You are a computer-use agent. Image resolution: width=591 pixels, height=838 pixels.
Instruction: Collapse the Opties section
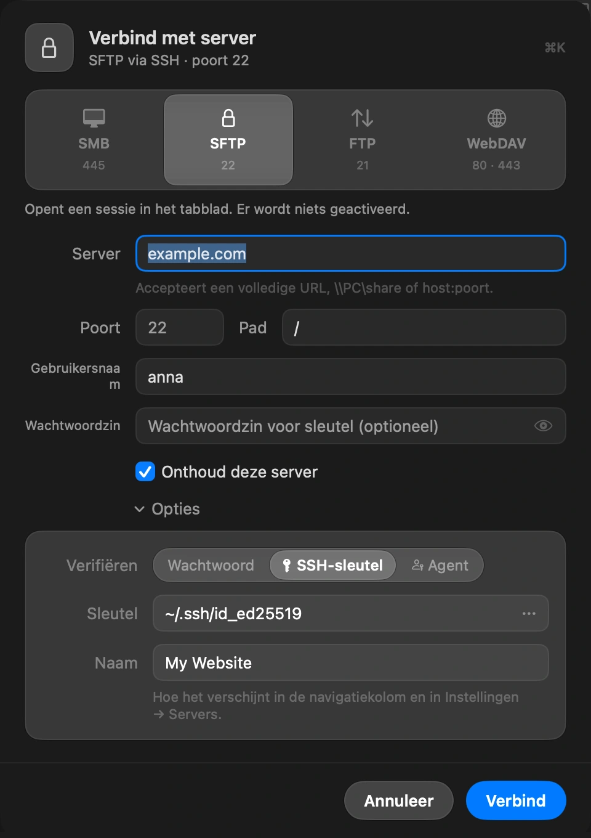[167, 509]
